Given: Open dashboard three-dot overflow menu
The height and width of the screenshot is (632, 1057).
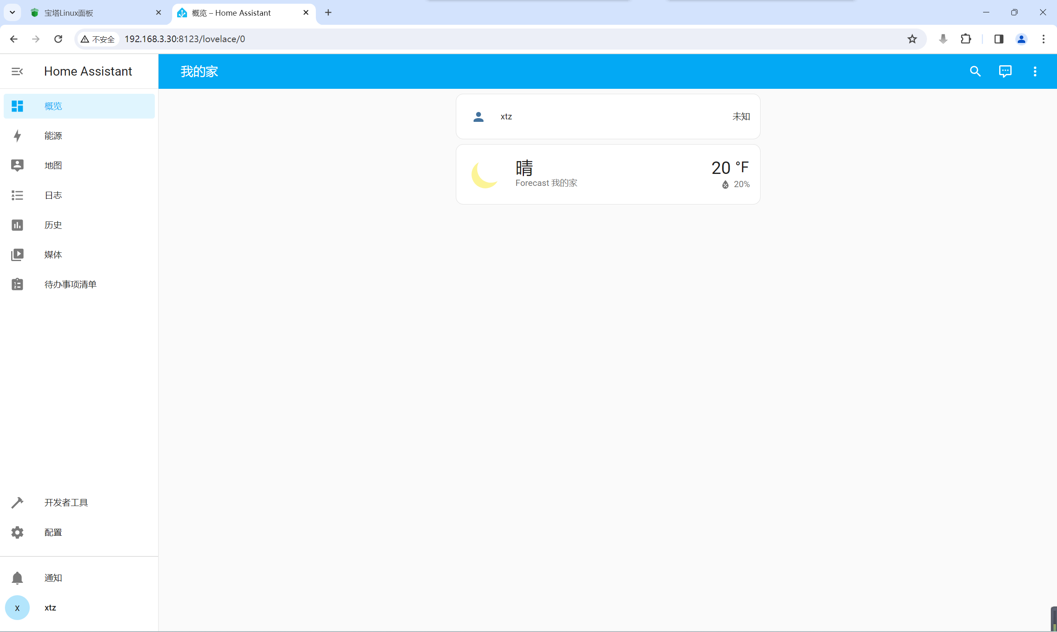Looking at the screenshot, I should pos(1034,71).
